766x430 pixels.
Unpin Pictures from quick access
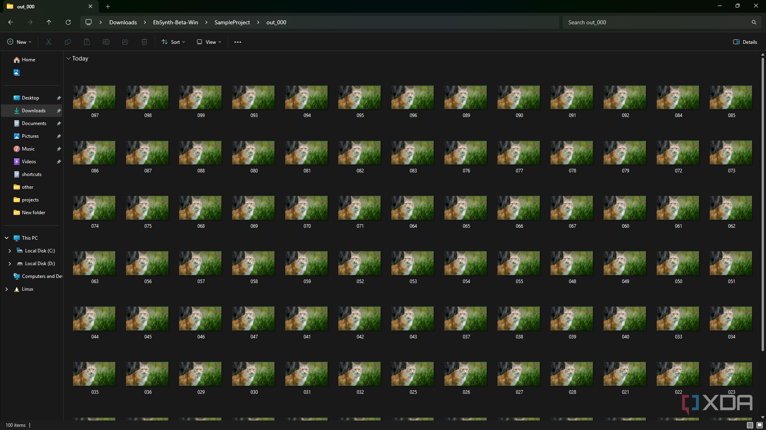[x=59, y=136]
